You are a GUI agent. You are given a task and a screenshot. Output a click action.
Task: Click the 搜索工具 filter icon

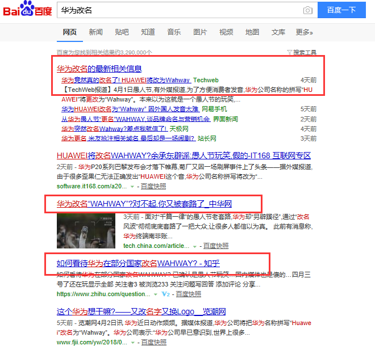289,52
